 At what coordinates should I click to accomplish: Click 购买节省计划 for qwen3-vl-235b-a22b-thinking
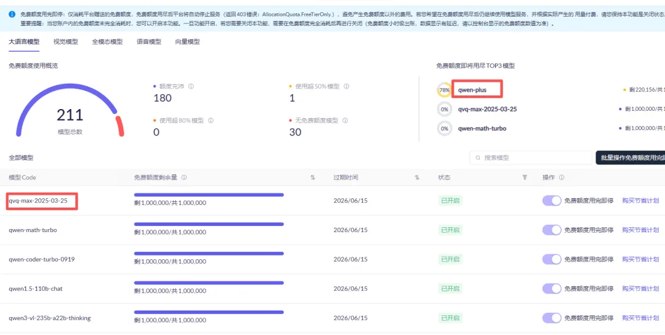click(640, 318)
